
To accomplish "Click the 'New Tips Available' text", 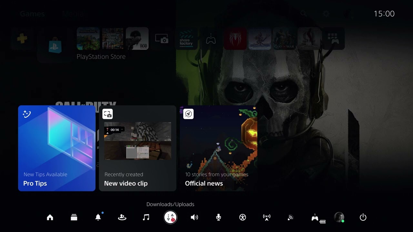I will click(45, 174).
